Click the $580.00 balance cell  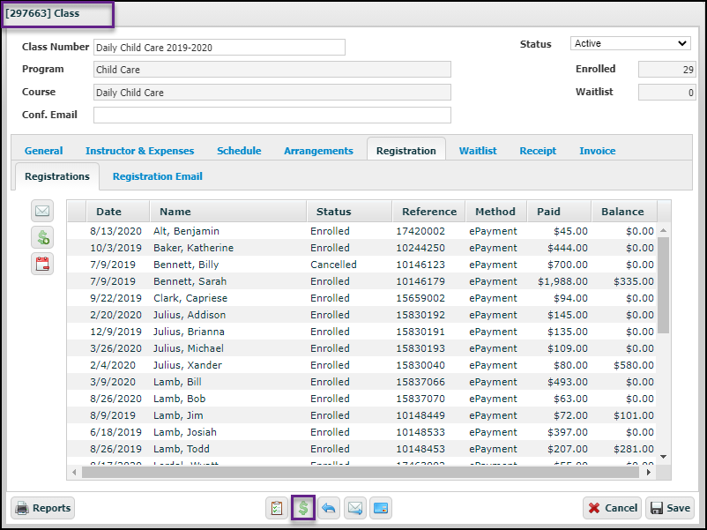634,365
